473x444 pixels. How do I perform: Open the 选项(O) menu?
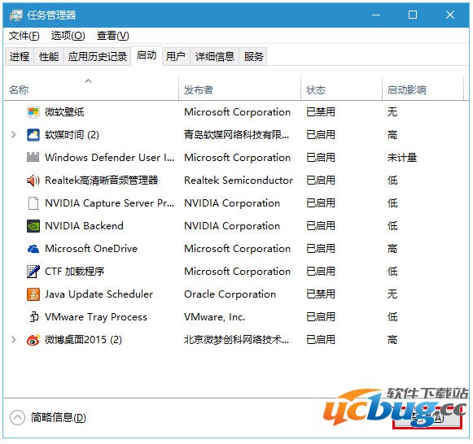(68, 36)
